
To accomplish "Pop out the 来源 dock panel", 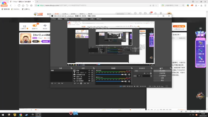I will click(x=94, y=68).
